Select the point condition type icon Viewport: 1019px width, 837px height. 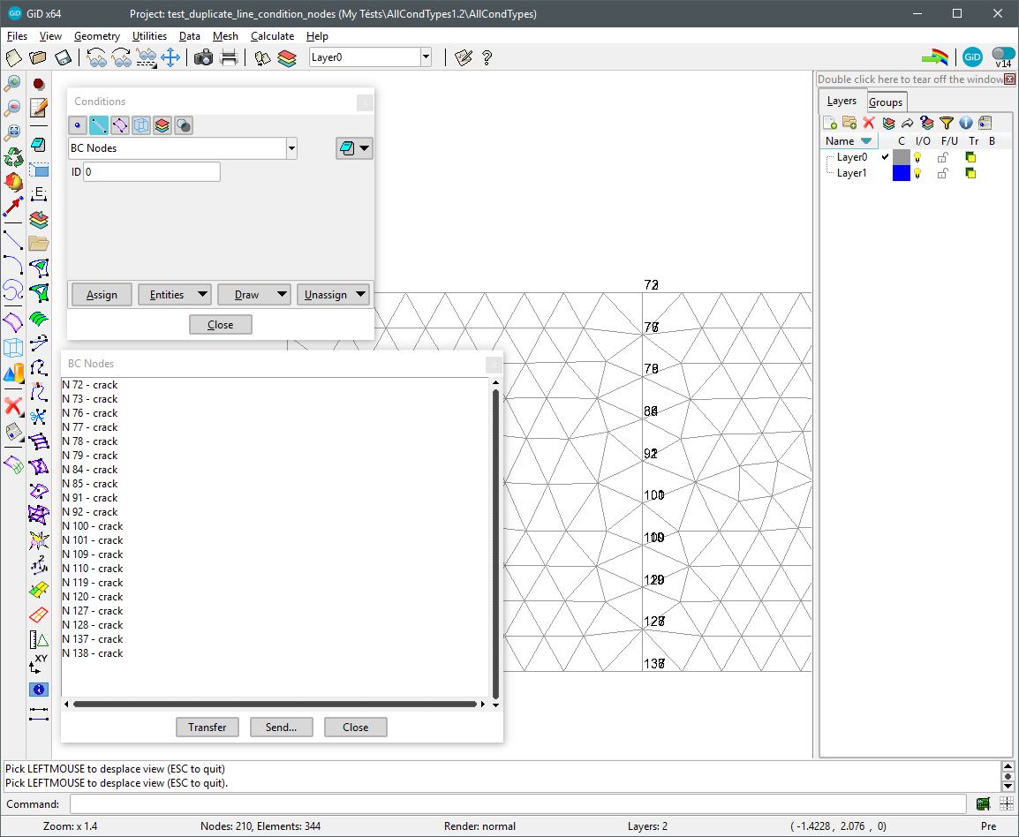pos(78,125)
